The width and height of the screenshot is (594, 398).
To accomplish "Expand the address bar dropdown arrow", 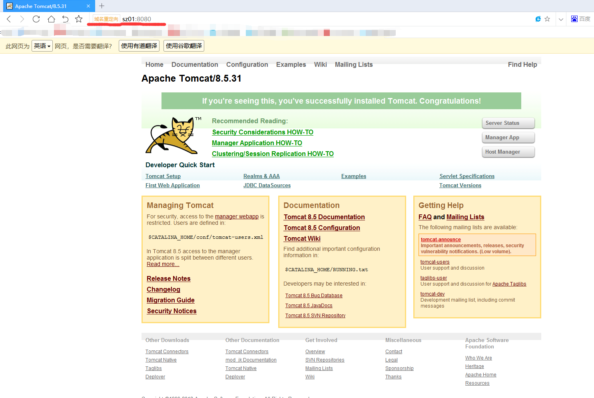I will [x=561, y=19].
